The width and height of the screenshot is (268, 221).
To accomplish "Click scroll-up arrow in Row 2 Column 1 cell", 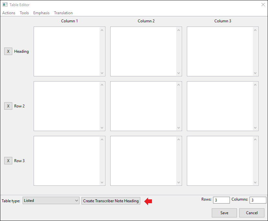I will [x=102, y=85].
